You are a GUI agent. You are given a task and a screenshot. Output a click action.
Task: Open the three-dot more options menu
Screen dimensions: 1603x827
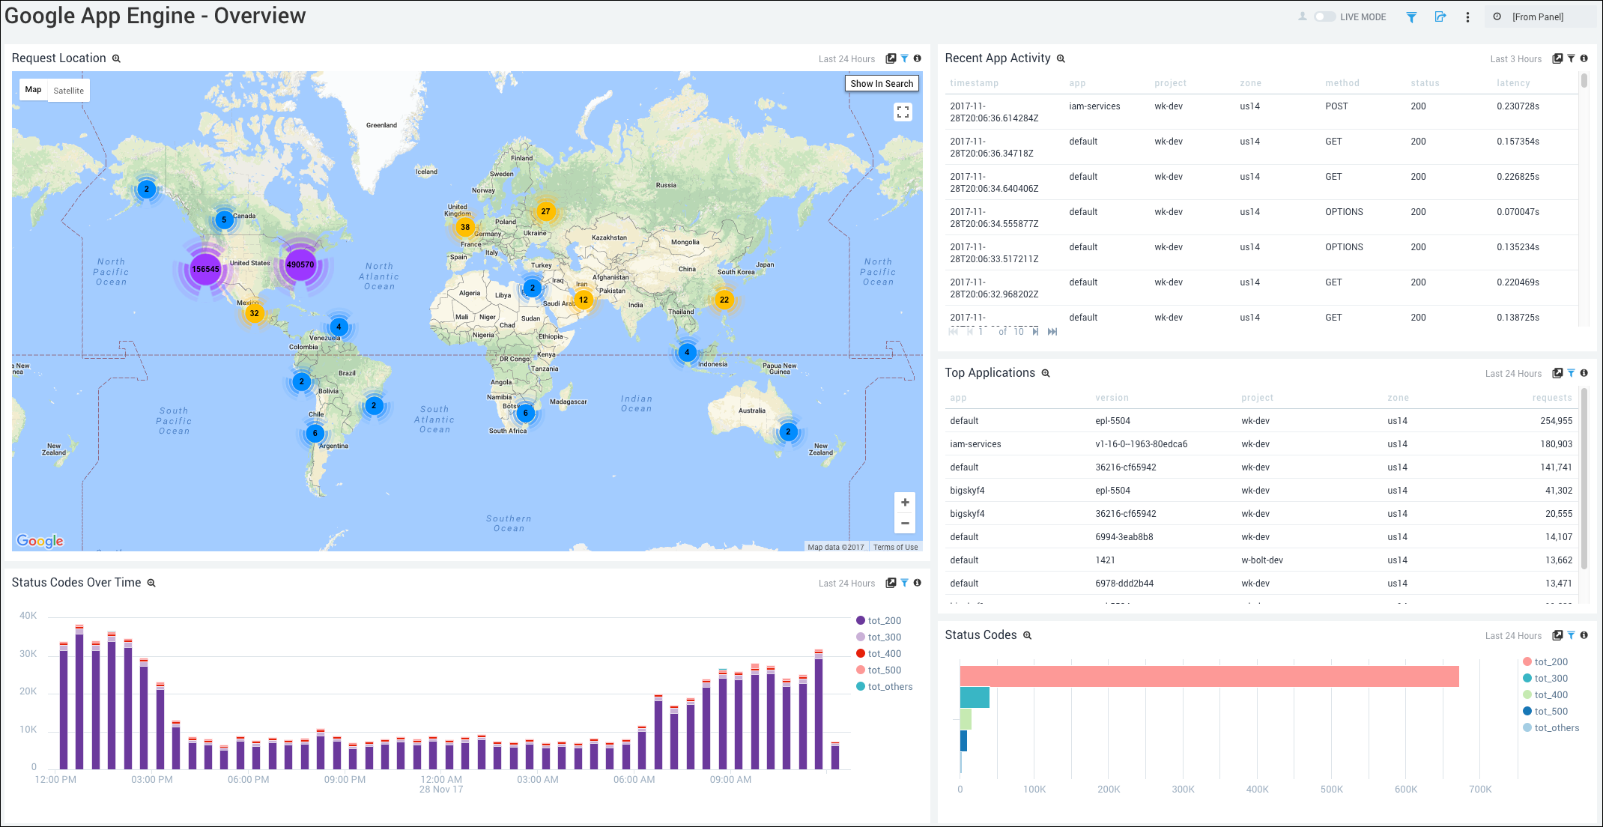coord(1467,17)
